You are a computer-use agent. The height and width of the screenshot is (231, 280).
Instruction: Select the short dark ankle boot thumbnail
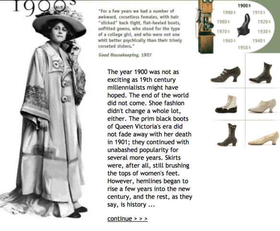click(227, 135)
